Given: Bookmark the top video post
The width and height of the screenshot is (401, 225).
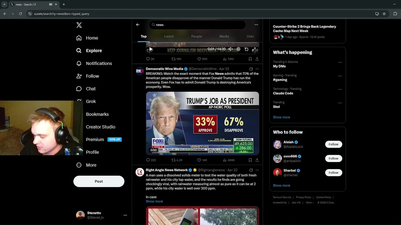Looking at the screenshot, I should click(250, 59).
